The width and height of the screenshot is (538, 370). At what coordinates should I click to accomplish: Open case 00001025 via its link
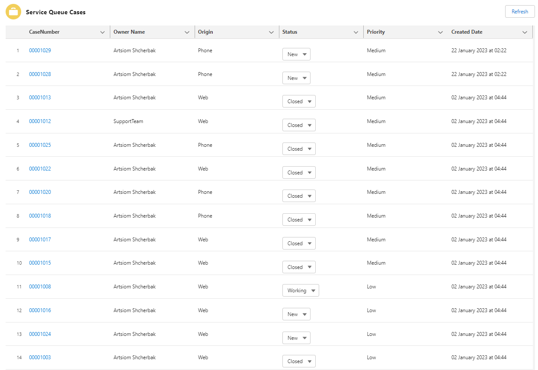point(40,145)
